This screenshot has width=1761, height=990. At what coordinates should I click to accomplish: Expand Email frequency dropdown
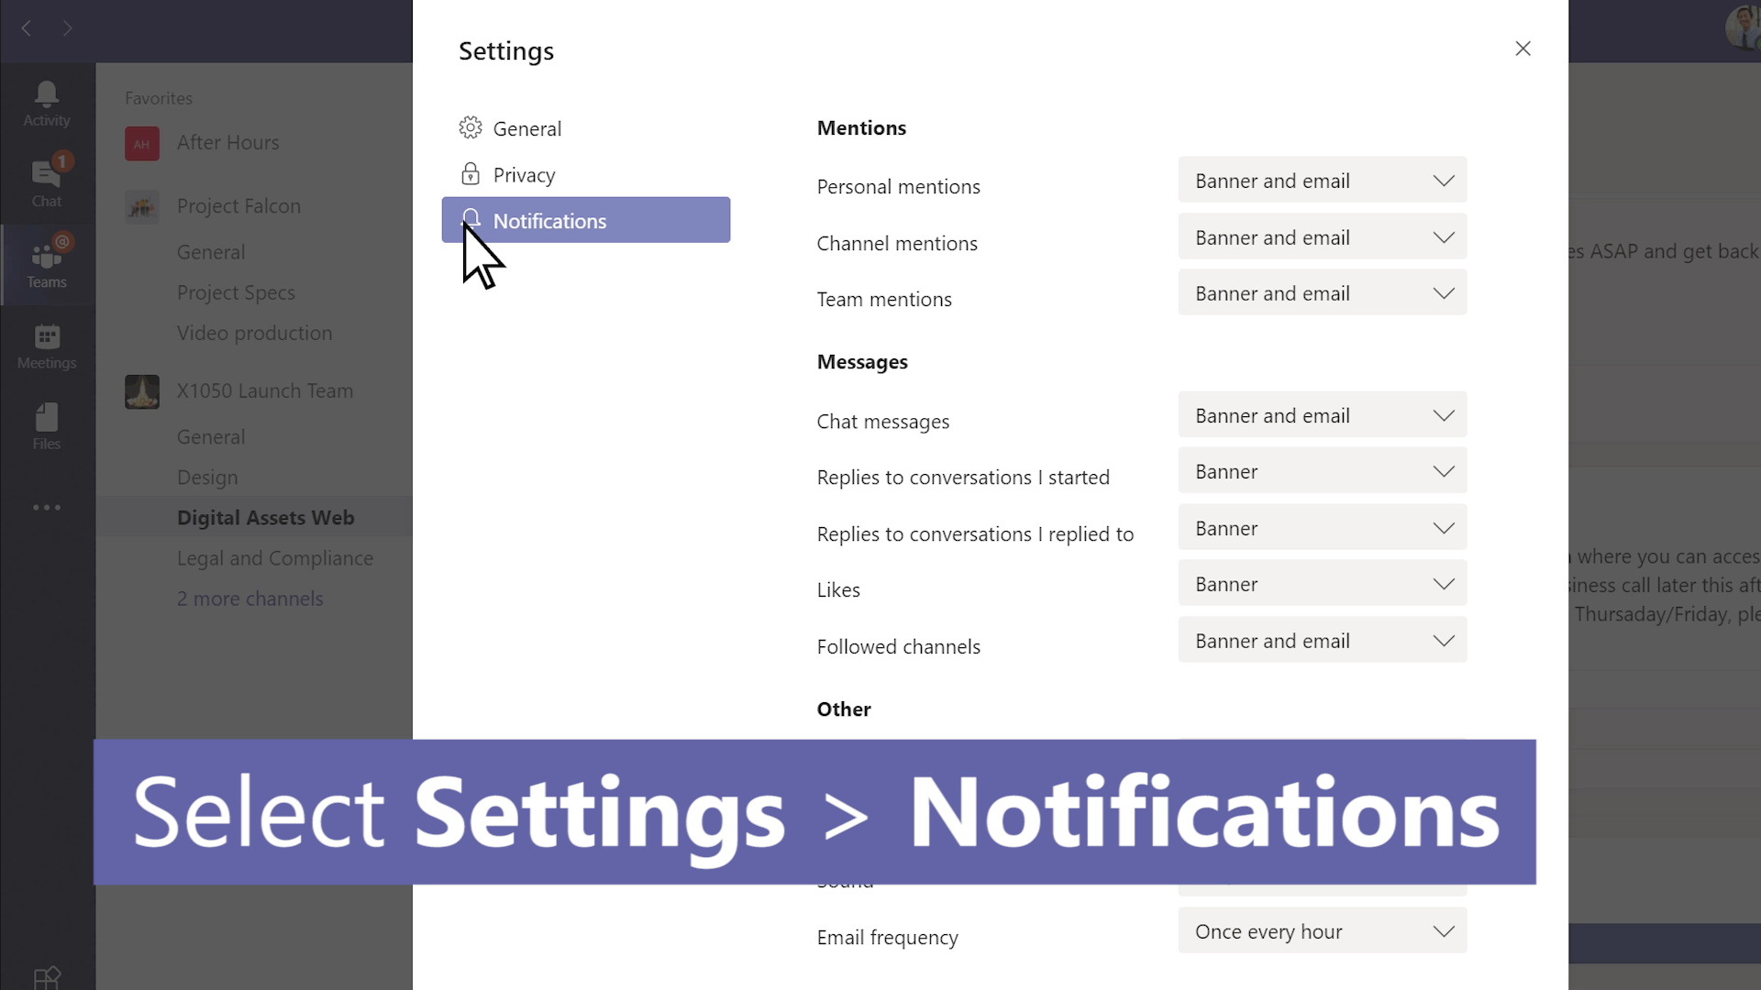click(1324, 930)
